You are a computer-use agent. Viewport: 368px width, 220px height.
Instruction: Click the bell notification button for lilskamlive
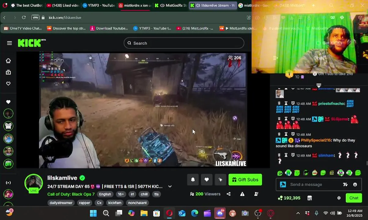pyautogui.click(x=193, y=180)
